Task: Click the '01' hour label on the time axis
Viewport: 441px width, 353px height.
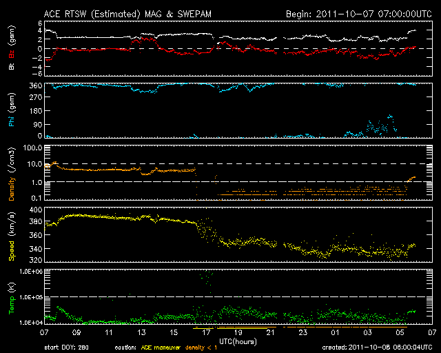Action: (335, 333)
